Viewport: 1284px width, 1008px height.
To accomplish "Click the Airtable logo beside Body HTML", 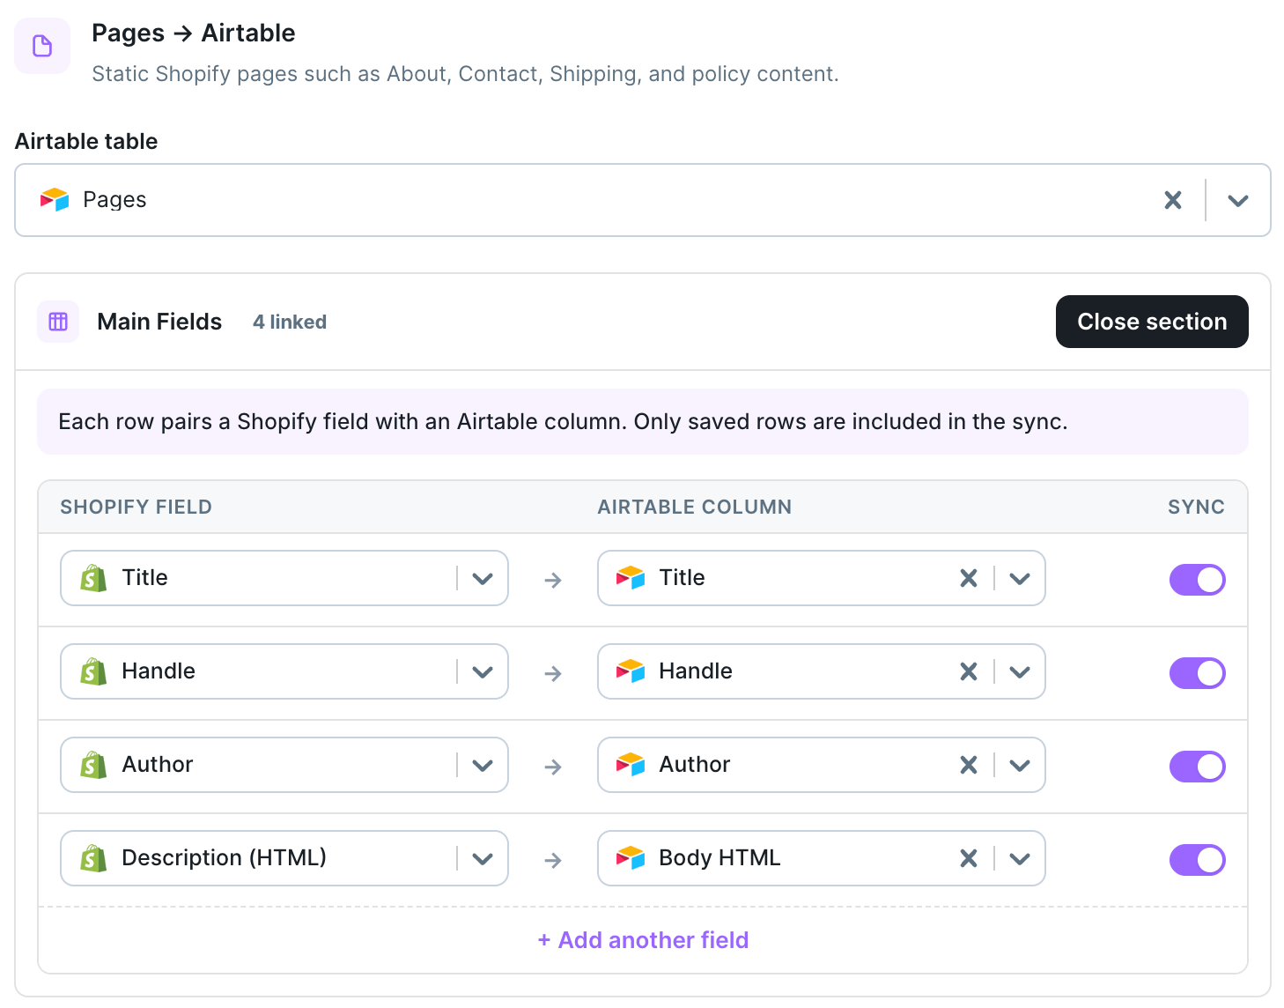I will coord(631,858).
